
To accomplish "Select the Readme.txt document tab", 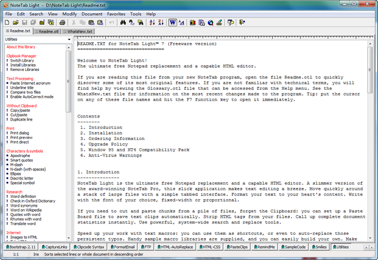I will click(x=18, y=31).
